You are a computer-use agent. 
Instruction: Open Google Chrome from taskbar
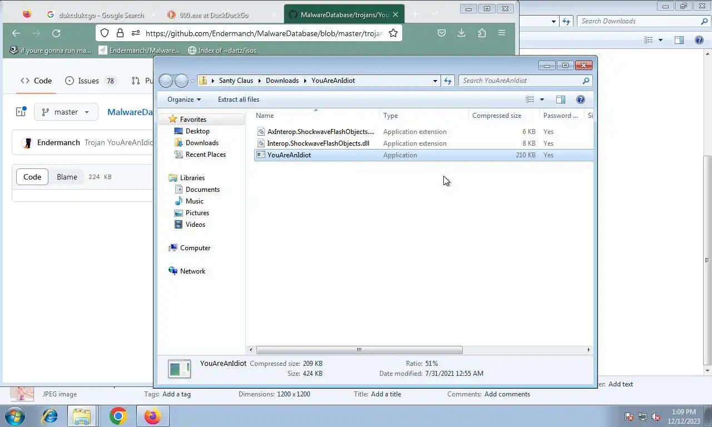(118, 416)
